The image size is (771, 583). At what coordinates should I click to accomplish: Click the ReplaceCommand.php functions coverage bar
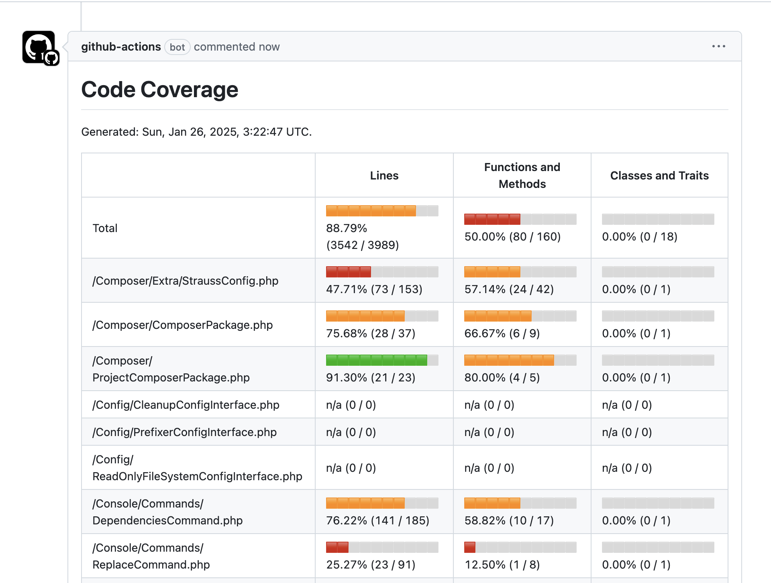coord(520,547)
